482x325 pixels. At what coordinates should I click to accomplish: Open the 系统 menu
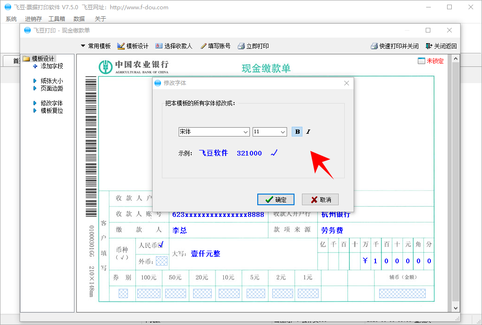pyautogui.click(x=11, y=19)
